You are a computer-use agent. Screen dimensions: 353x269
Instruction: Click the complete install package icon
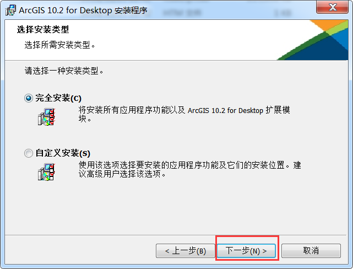tap(46, 117)
